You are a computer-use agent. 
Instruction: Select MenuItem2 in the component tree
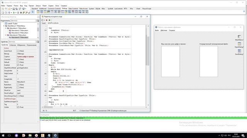pyautogui.click(x=20, y=31)
